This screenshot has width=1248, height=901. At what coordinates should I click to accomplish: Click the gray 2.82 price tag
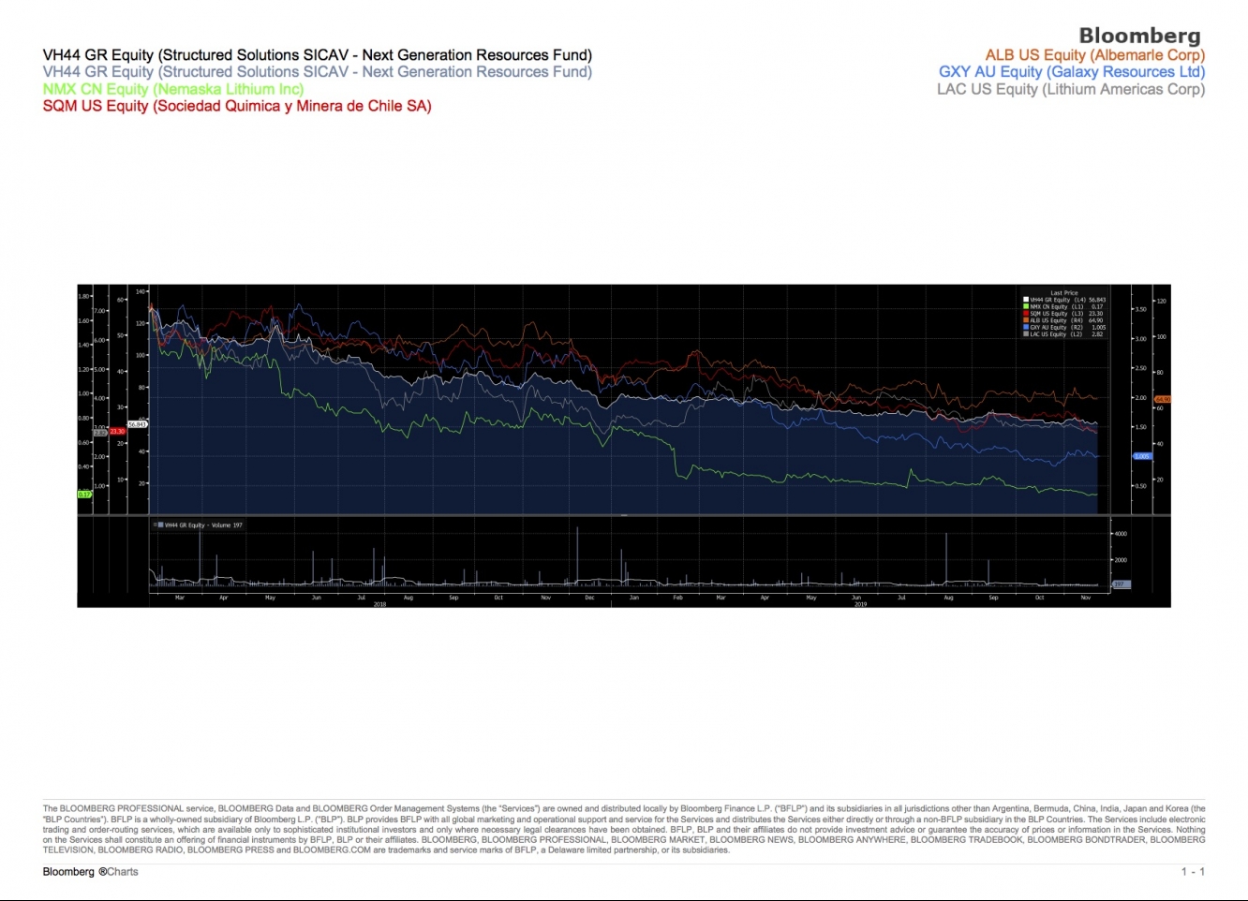[x=100, y=433]
